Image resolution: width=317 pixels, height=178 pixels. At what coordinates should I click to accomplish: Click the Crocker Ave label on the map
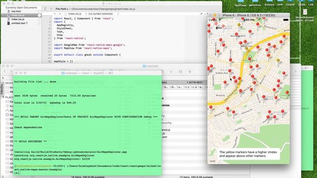(241, 129)
